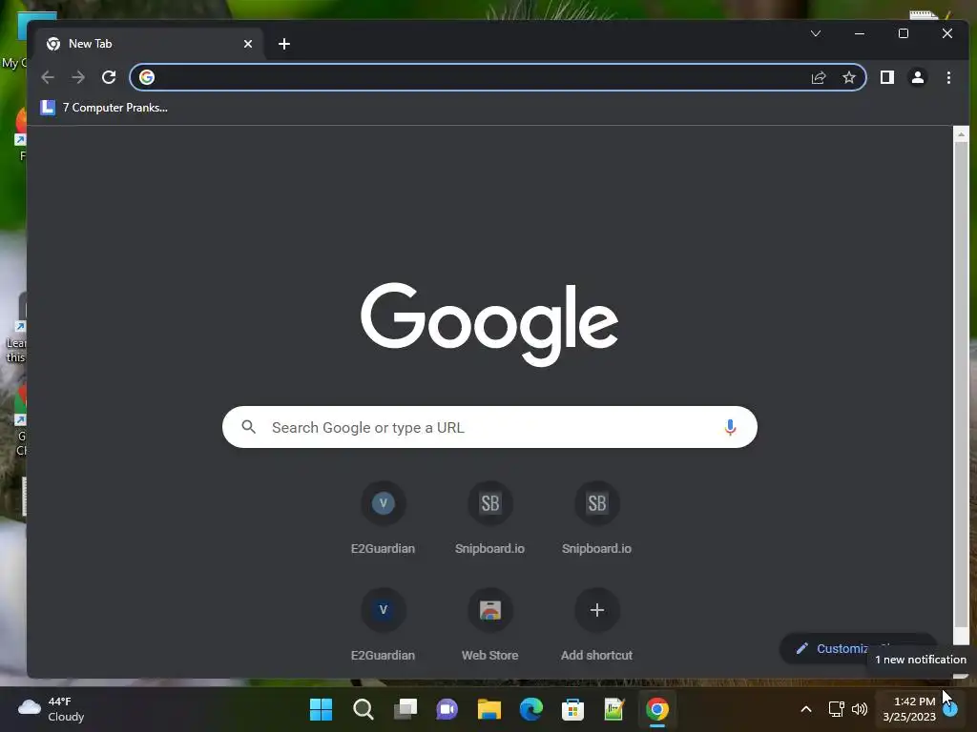Click the share this page icon

819,77
